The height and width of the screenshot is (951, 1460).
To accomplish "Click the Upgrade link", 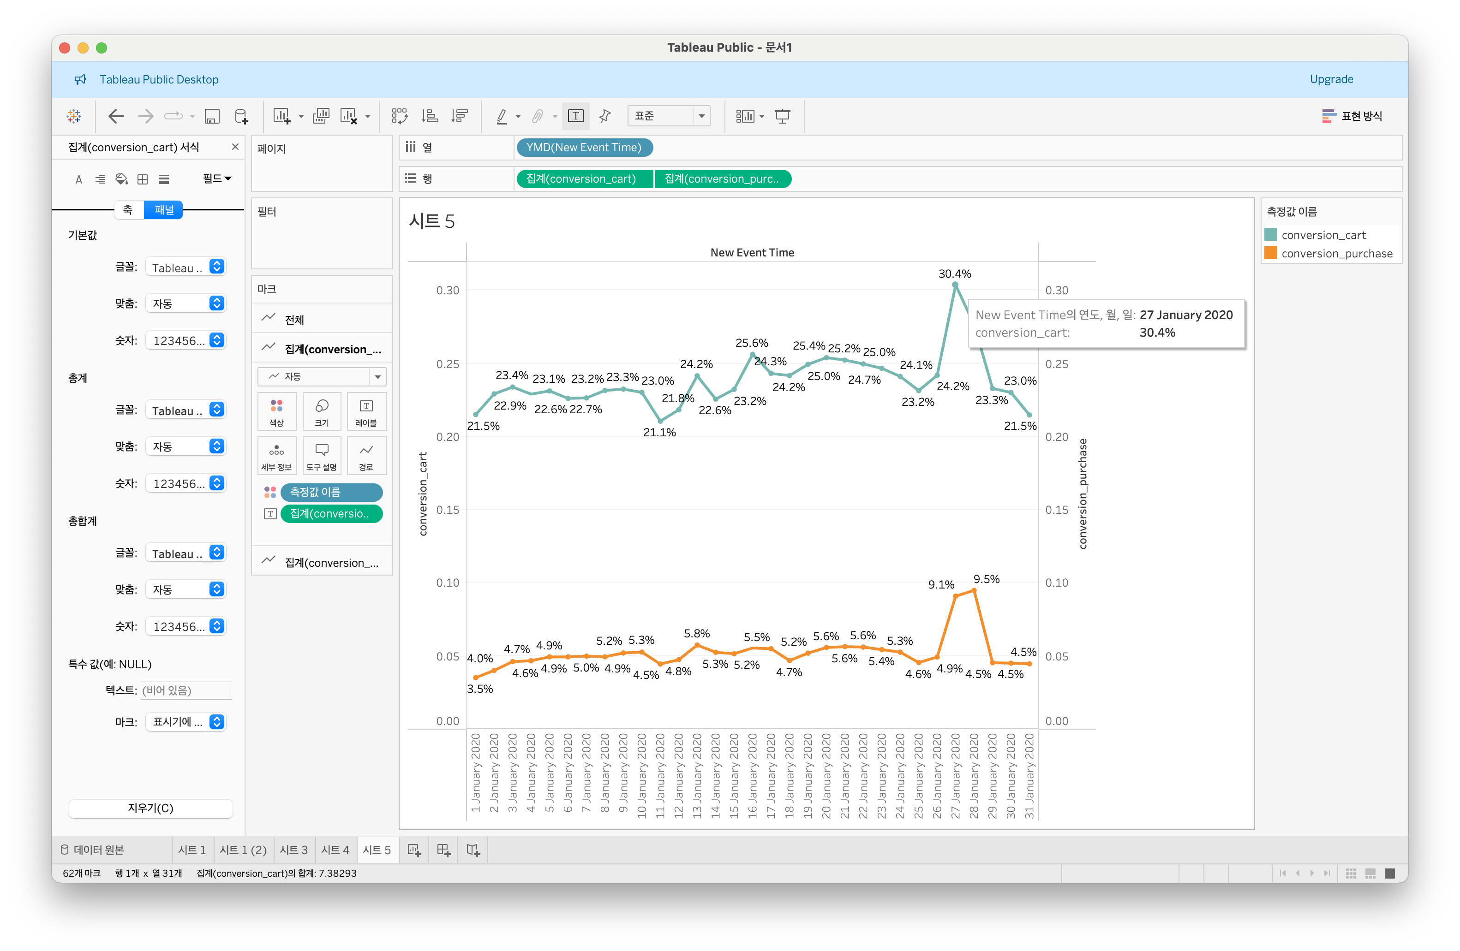I will (1331, 79).
